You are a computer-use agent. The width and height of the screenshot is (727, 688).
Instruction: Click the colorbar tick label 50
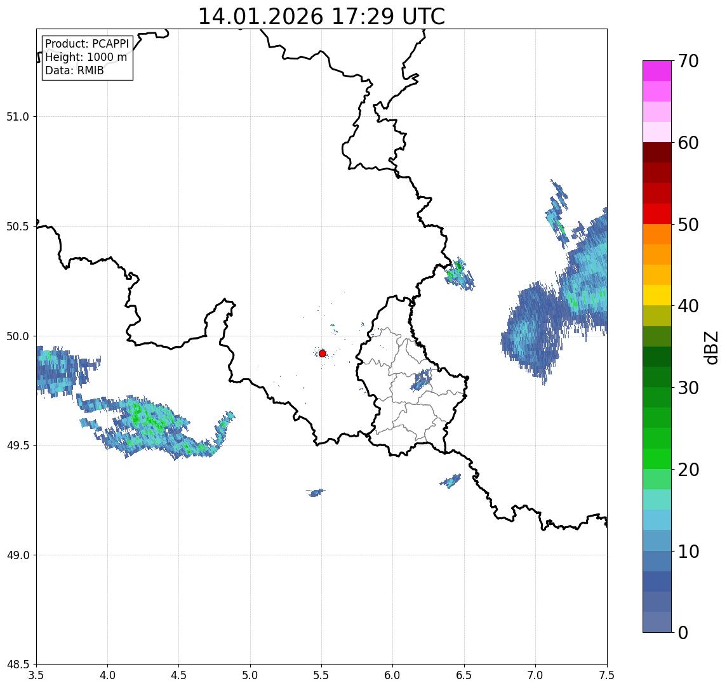(688, 225)
